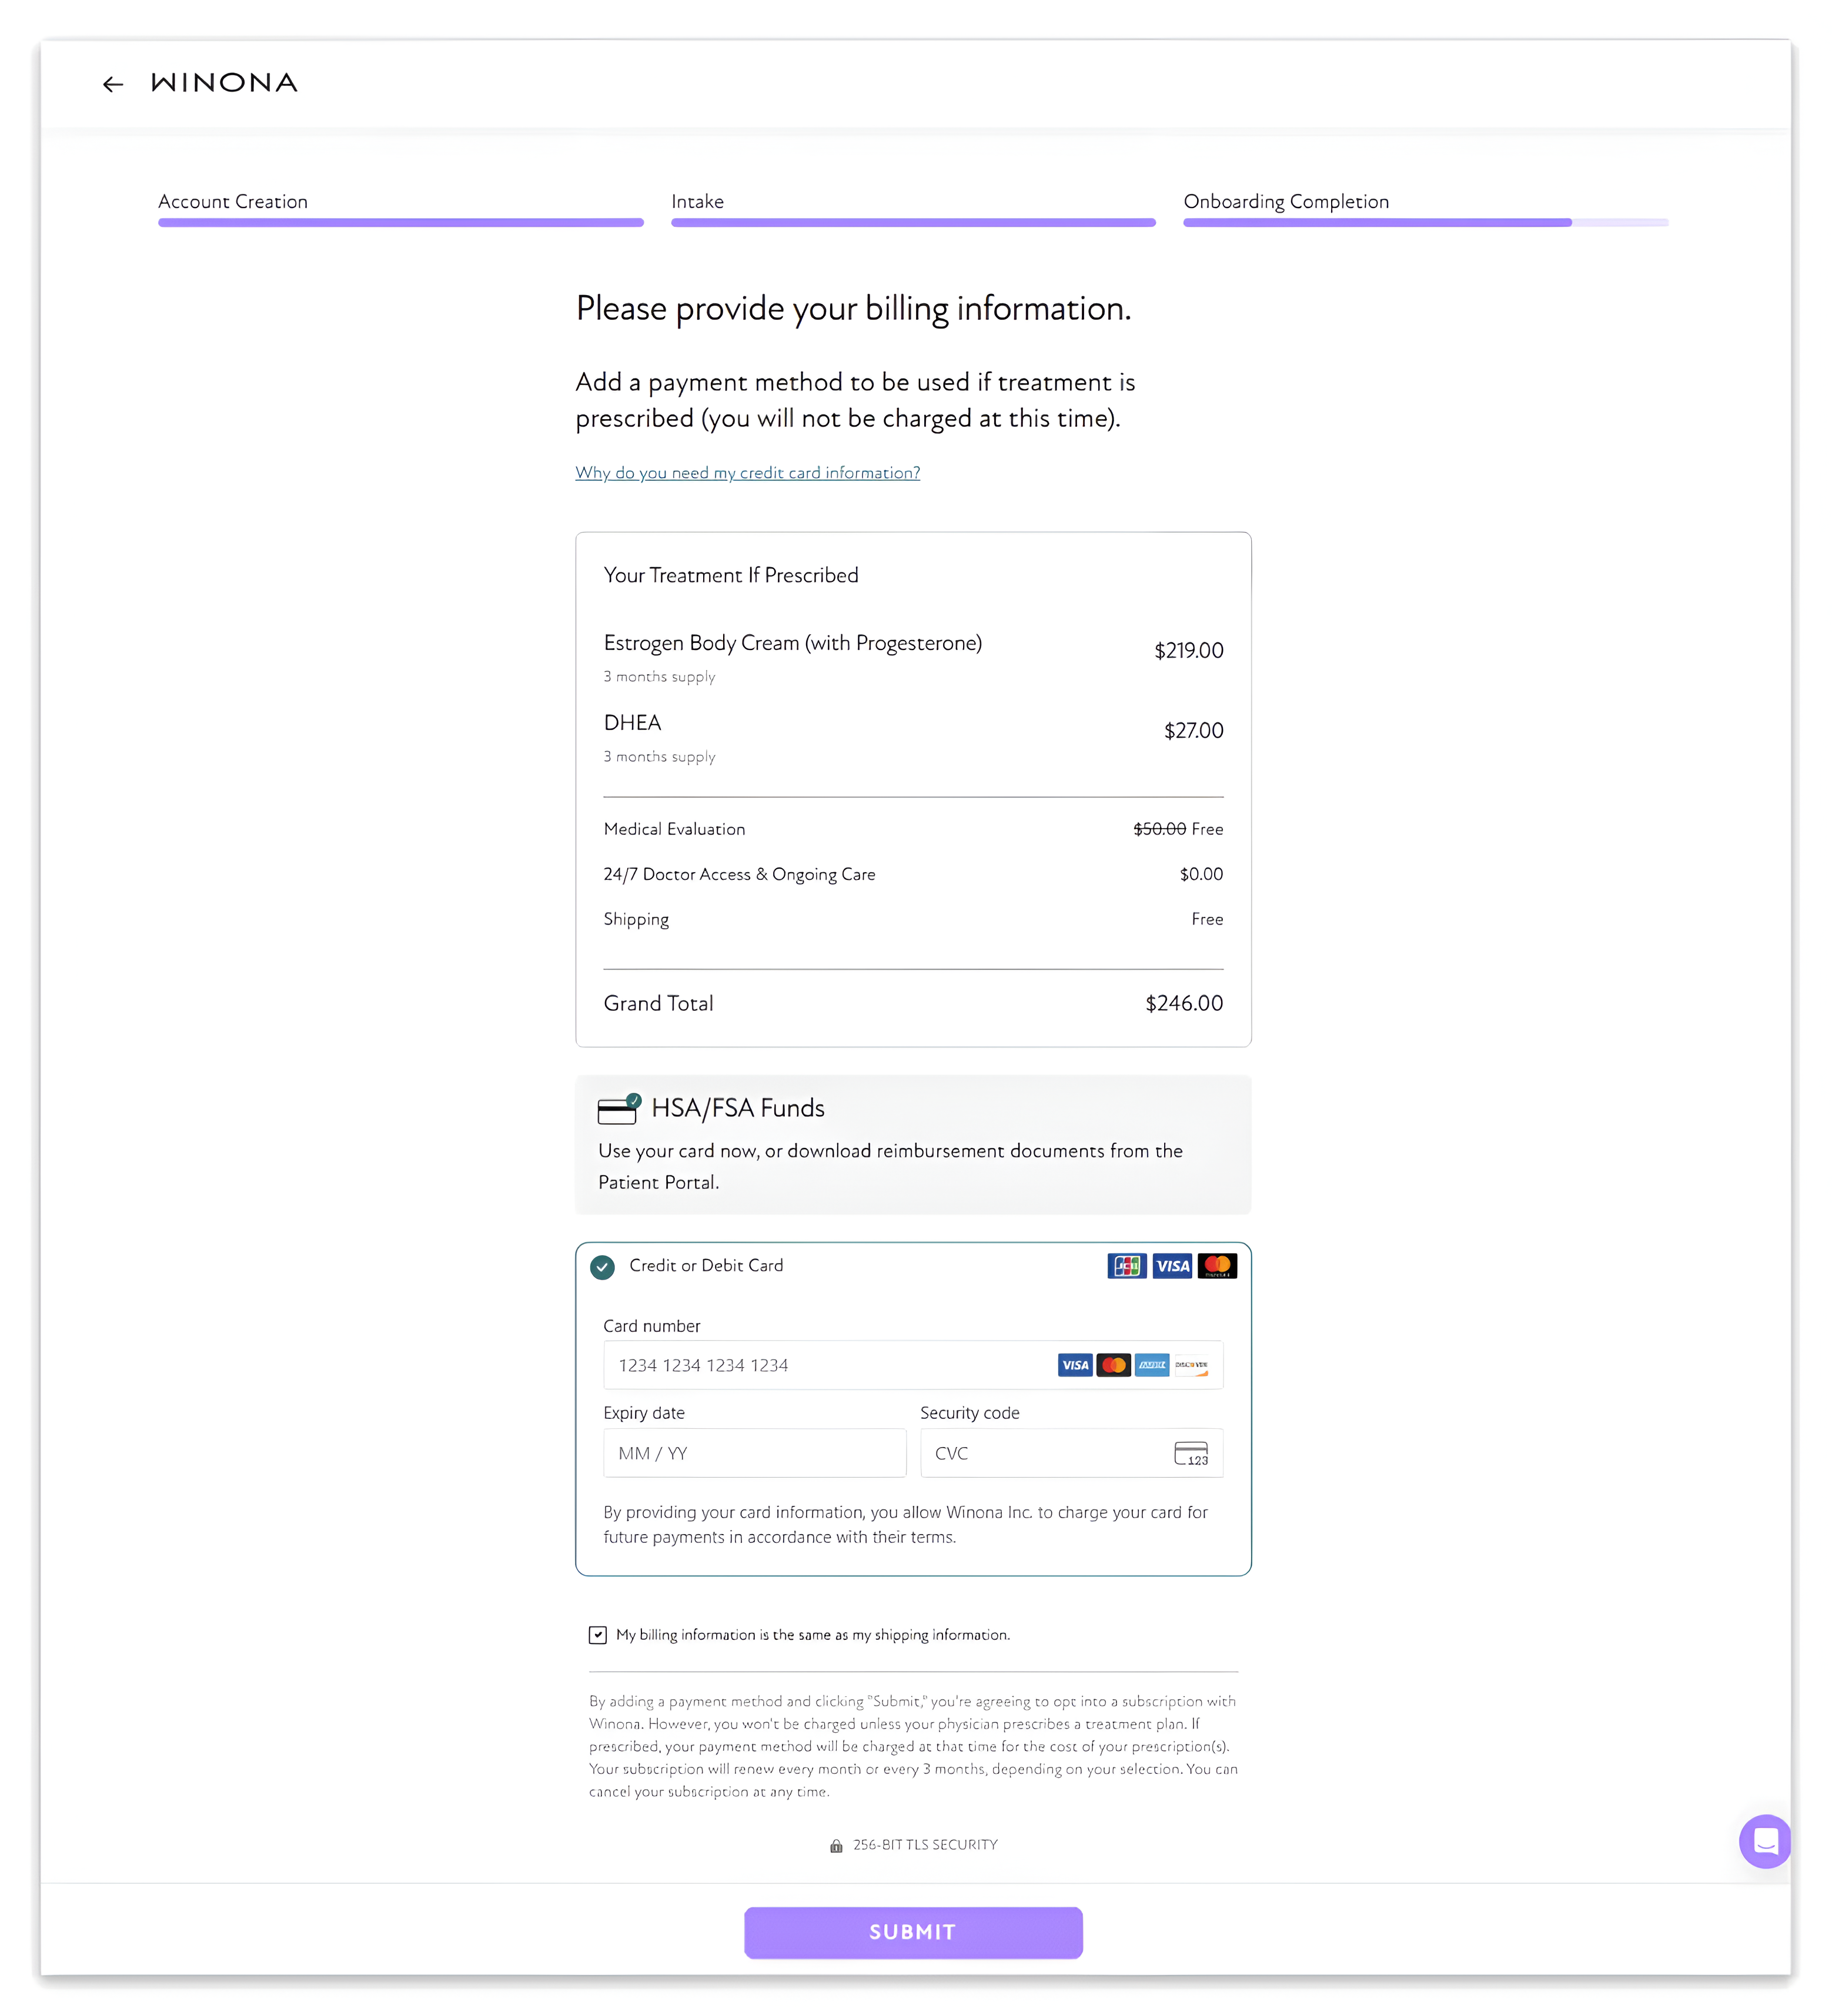This screenshot has height=2016, width=1832.
Task: Click the Account Creation step label
Action: click(232, 201)
